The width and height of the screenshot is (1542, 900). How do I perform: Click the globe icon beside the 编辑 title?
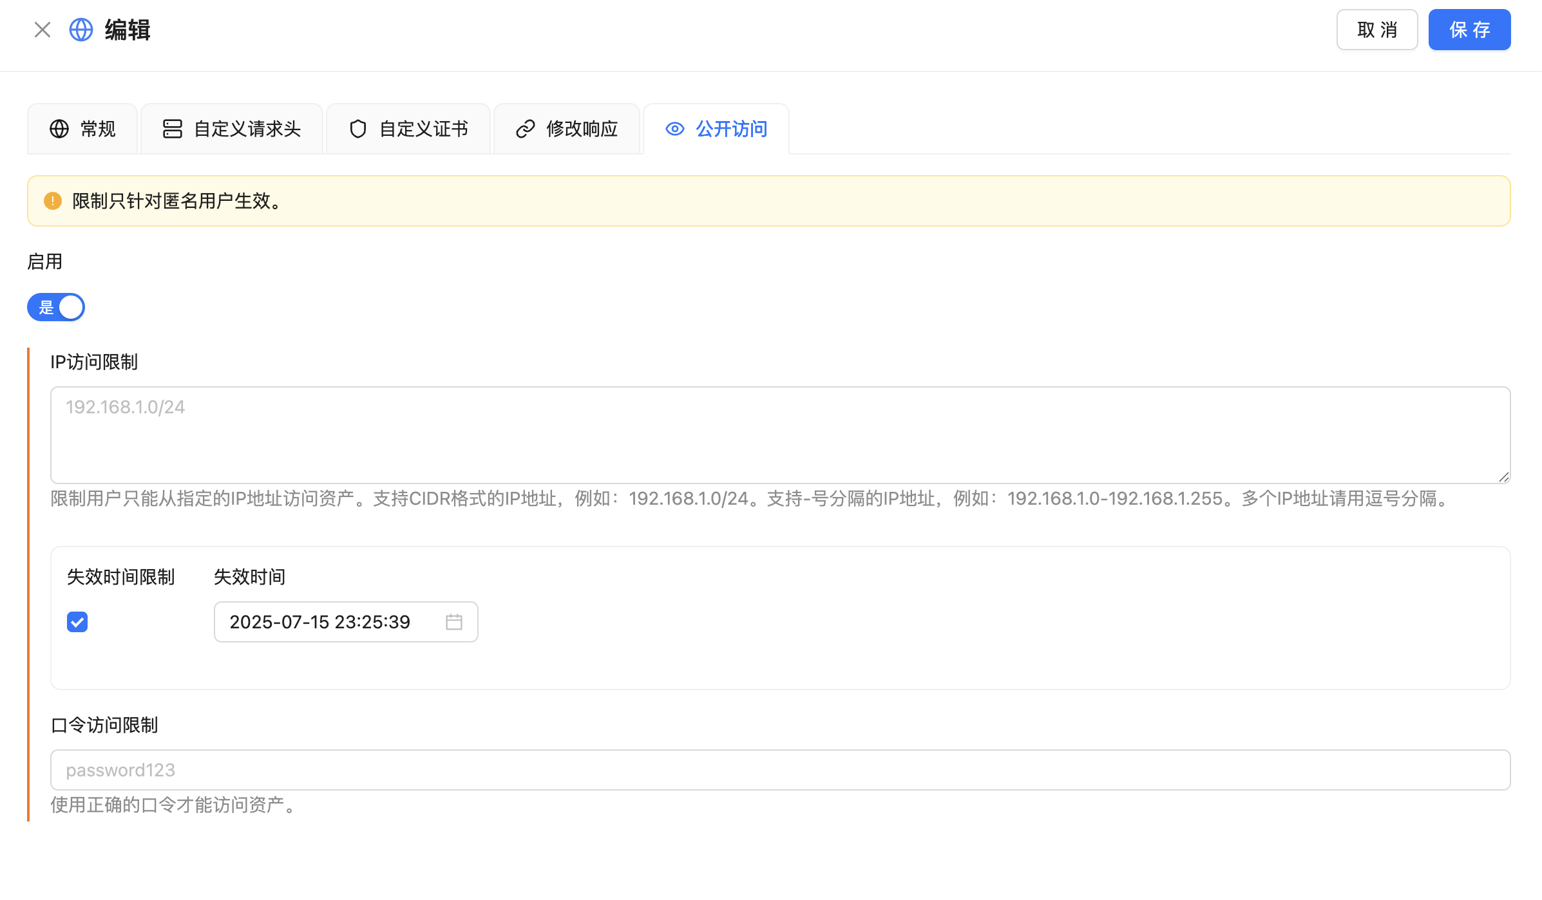point(81,30)
